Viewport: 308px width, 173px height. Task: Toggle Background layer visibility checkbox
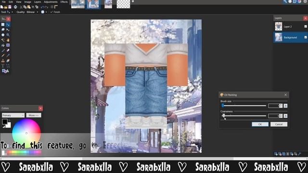(306, 37)
